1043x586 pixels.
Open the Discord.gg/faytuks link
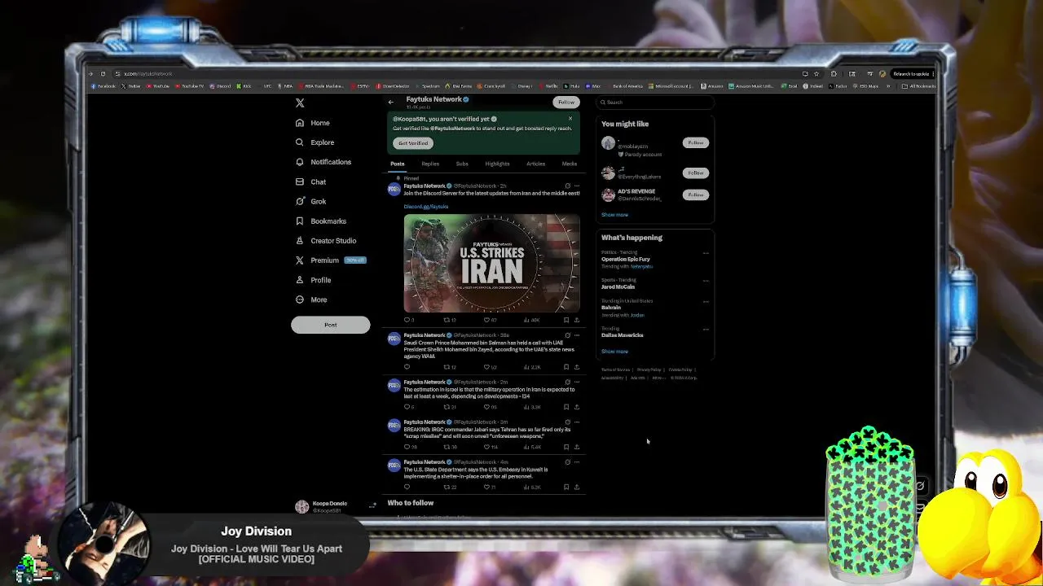click(x=426, y=207)
